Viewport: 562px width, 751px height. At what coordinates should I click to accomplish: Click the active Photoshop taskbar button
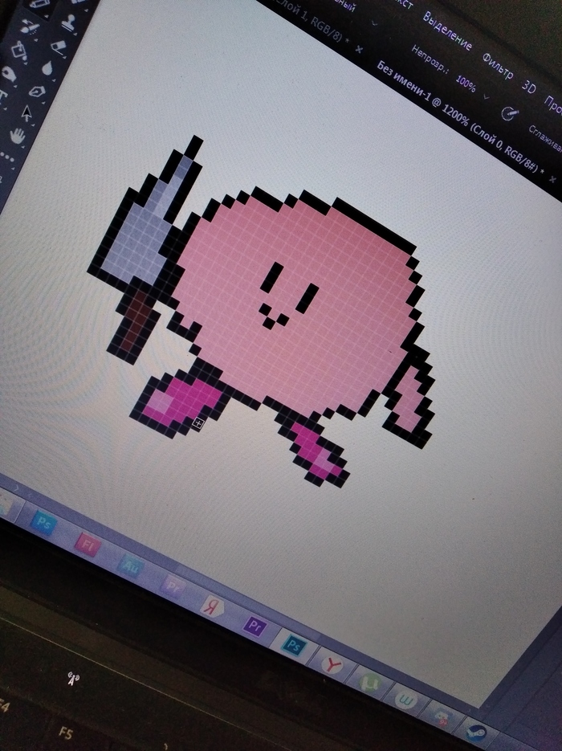click(294, 646)
